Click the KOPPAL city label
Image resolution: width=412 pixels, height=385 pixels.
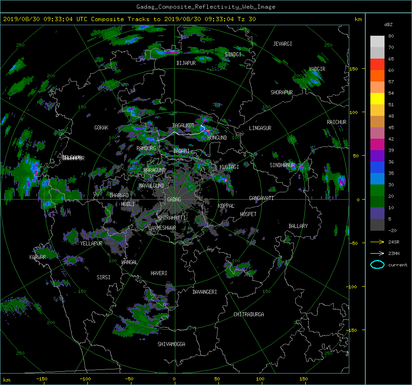coord(226,206)
